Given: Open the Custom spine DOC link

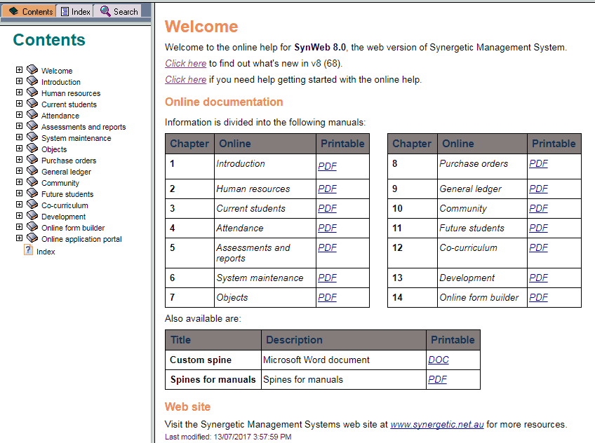Looking at the screenshot, I should pos(439,360).
